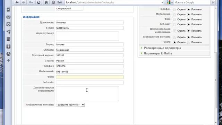
Task: Click the key/password wand toolbar icon
Action: click(31, 2)
